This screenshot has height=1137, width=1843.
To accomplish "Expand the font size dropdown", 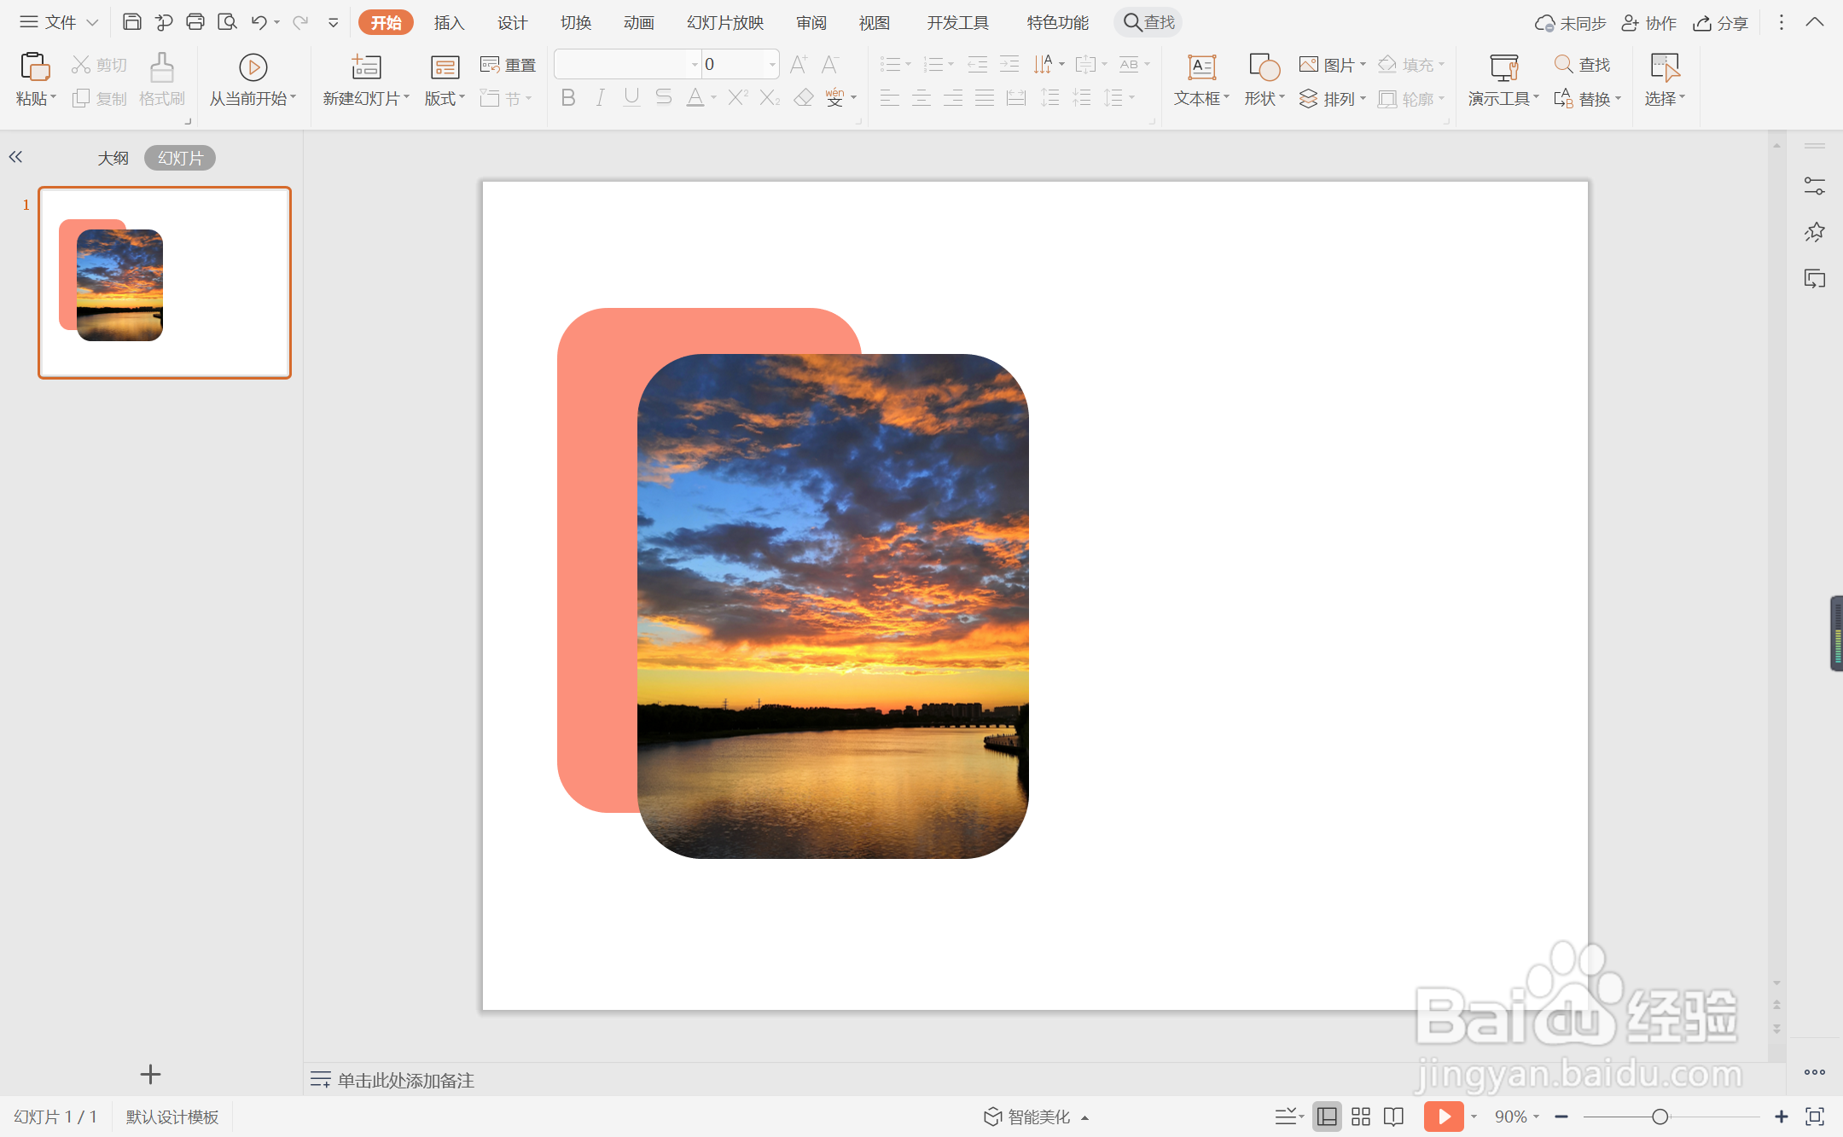I will [772, 64].
